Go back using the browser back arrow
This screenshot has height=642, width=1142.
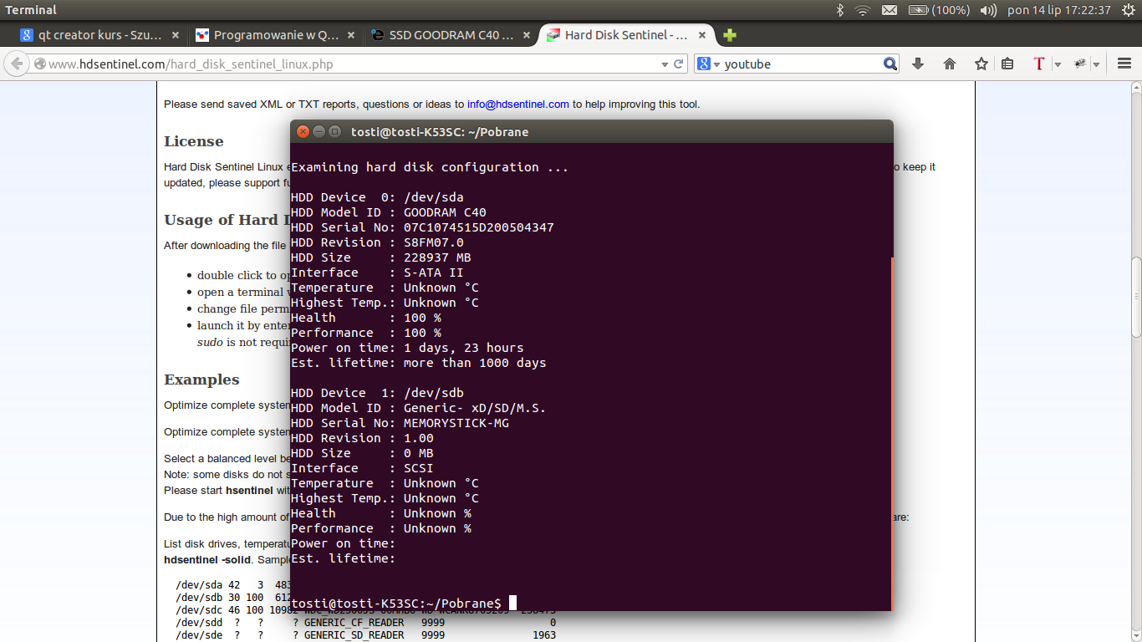tap(17, 64)
